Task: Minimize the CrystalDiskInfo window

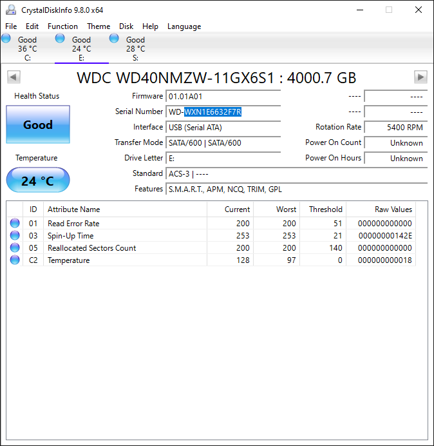Action: (x=360, y=10)
